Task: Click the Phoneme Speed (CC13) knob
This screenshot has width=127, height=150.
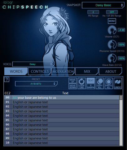Action: pos(112,44)
